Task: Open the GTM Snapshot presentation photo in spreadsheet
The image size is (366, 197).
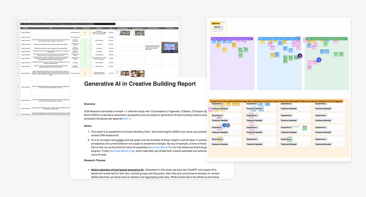Action: (x=170, y=47)
